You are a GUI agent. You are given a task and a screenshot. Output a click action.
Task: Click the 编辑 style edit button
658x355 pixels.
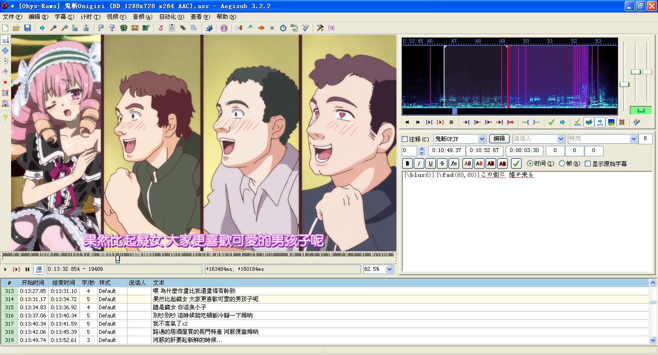point(500,139)
